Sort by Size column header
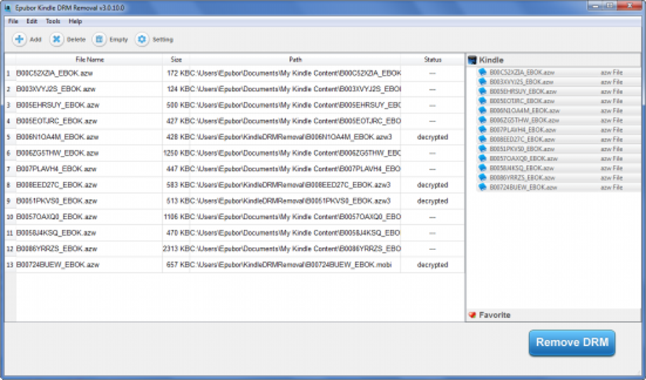This screenshot has width=646, height=380. coord(176,60)
